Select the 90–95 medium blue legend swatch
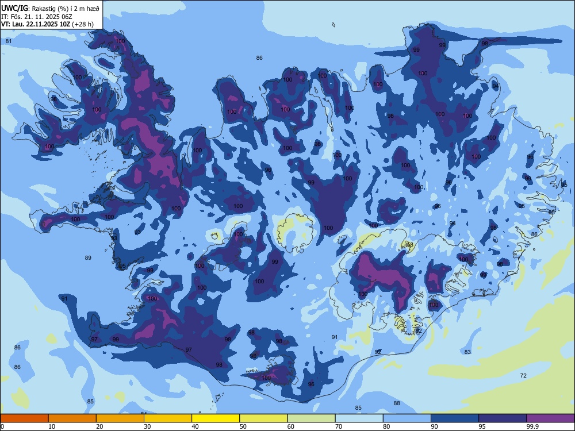 click(x=455, y=418)
